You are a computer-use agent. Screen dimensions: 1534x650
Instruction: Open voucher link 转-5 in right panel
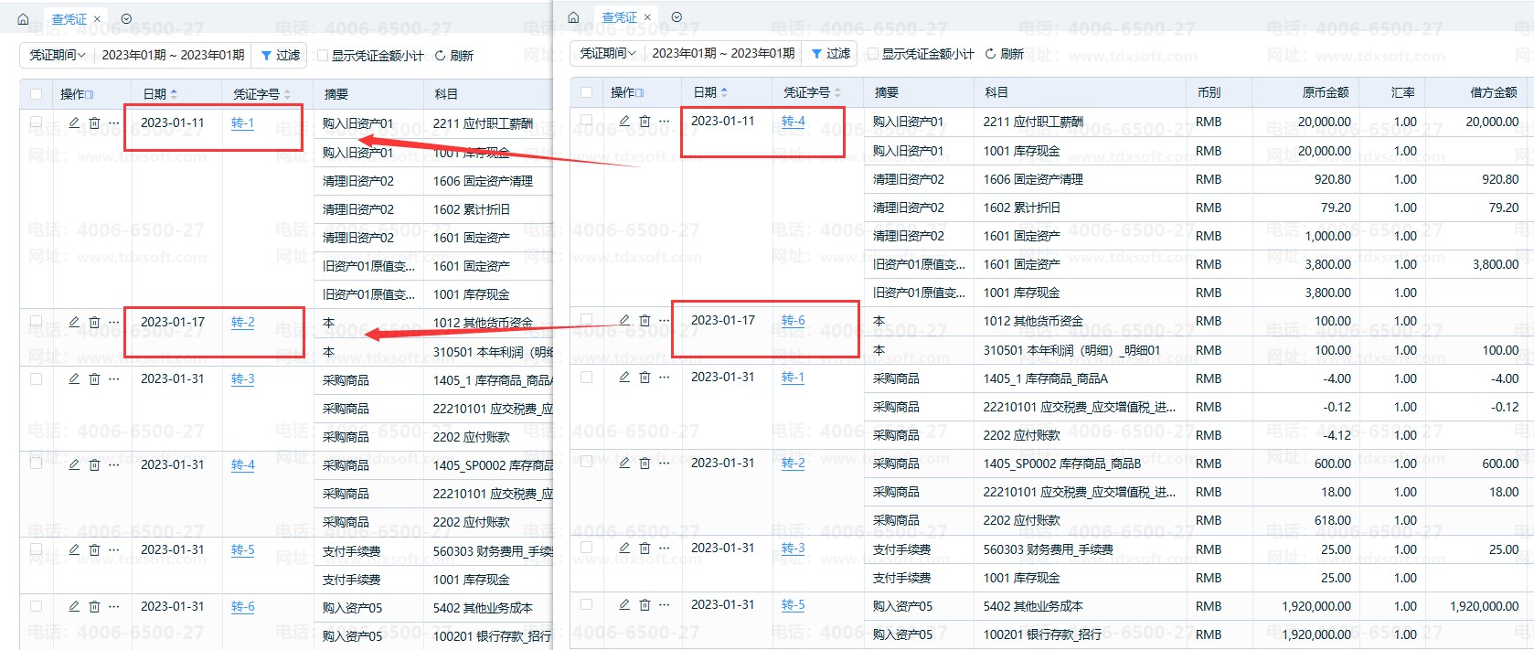(x=793, y=605)
